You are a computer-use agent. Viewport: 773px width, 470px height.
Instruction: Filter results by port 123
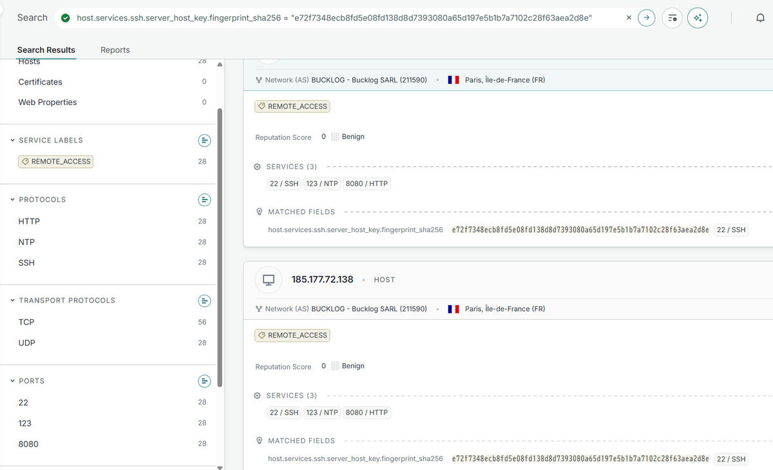click(x=25, y=423)
